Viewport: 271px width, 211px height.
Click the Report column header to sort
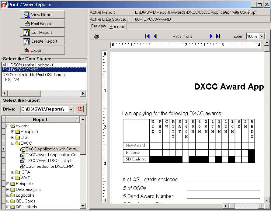pyautogui.click(x=40, y=119)
